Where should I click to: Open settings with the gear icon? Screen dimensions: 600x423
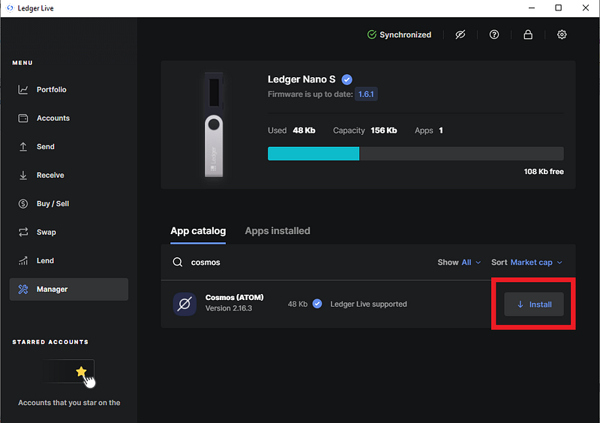point(562,34)
